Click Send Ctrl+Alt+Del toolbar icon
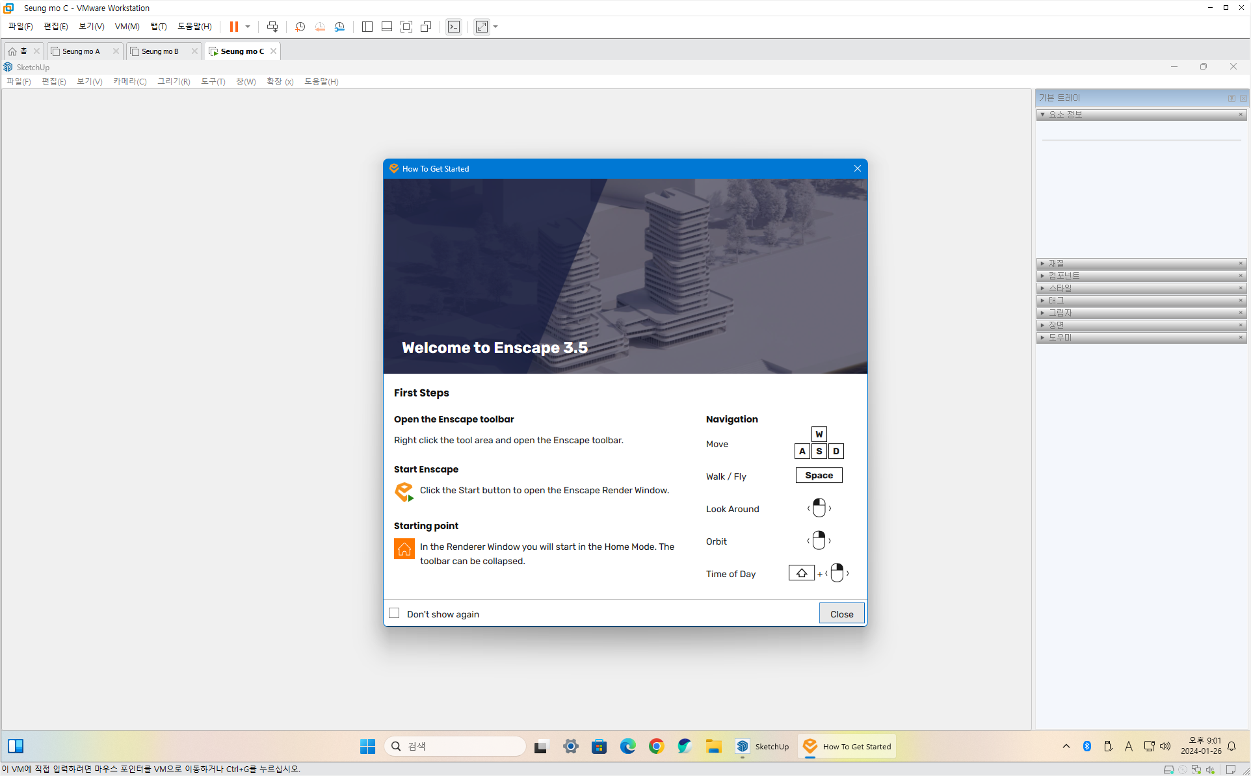 click(x=272, y=27)
